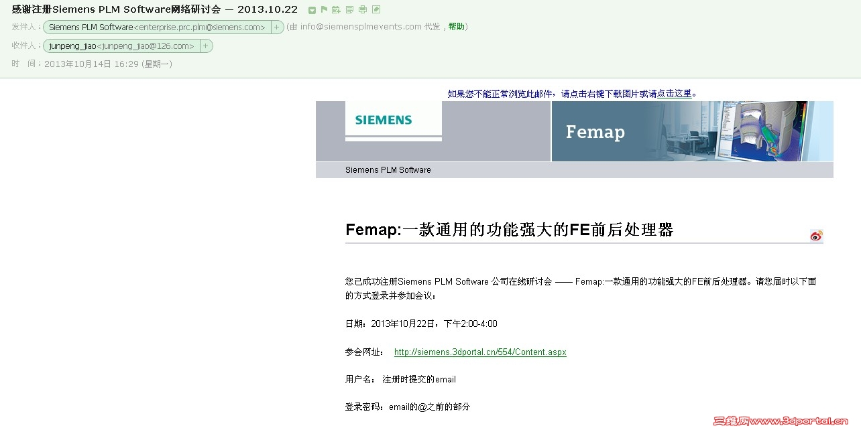Click the SIEMENS logo image

[394, 120]
